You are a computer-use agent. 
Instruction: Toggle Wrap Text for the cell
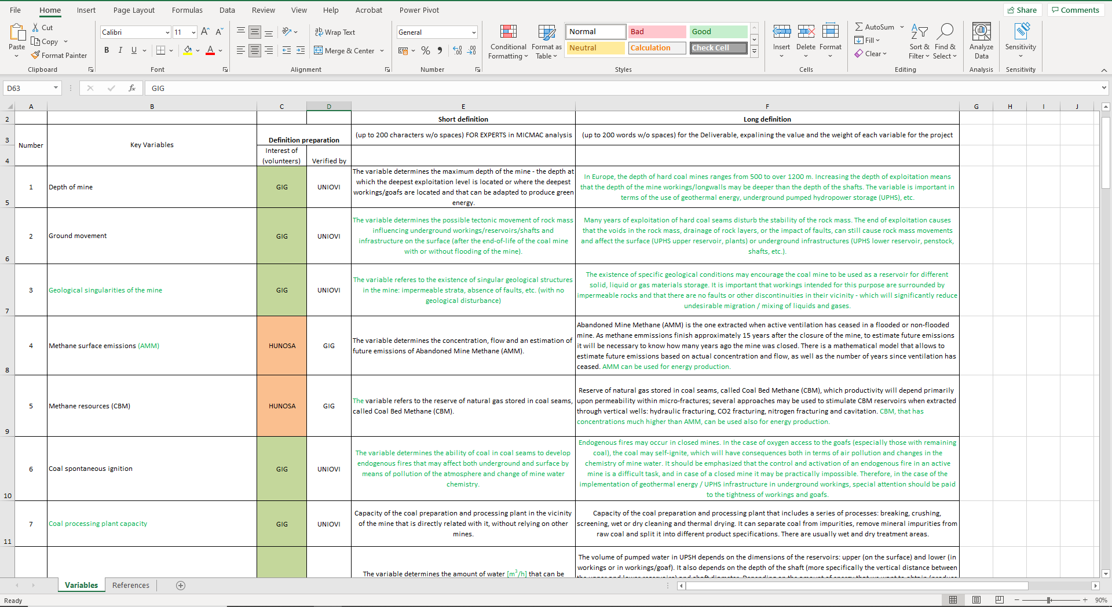[335, 32]
